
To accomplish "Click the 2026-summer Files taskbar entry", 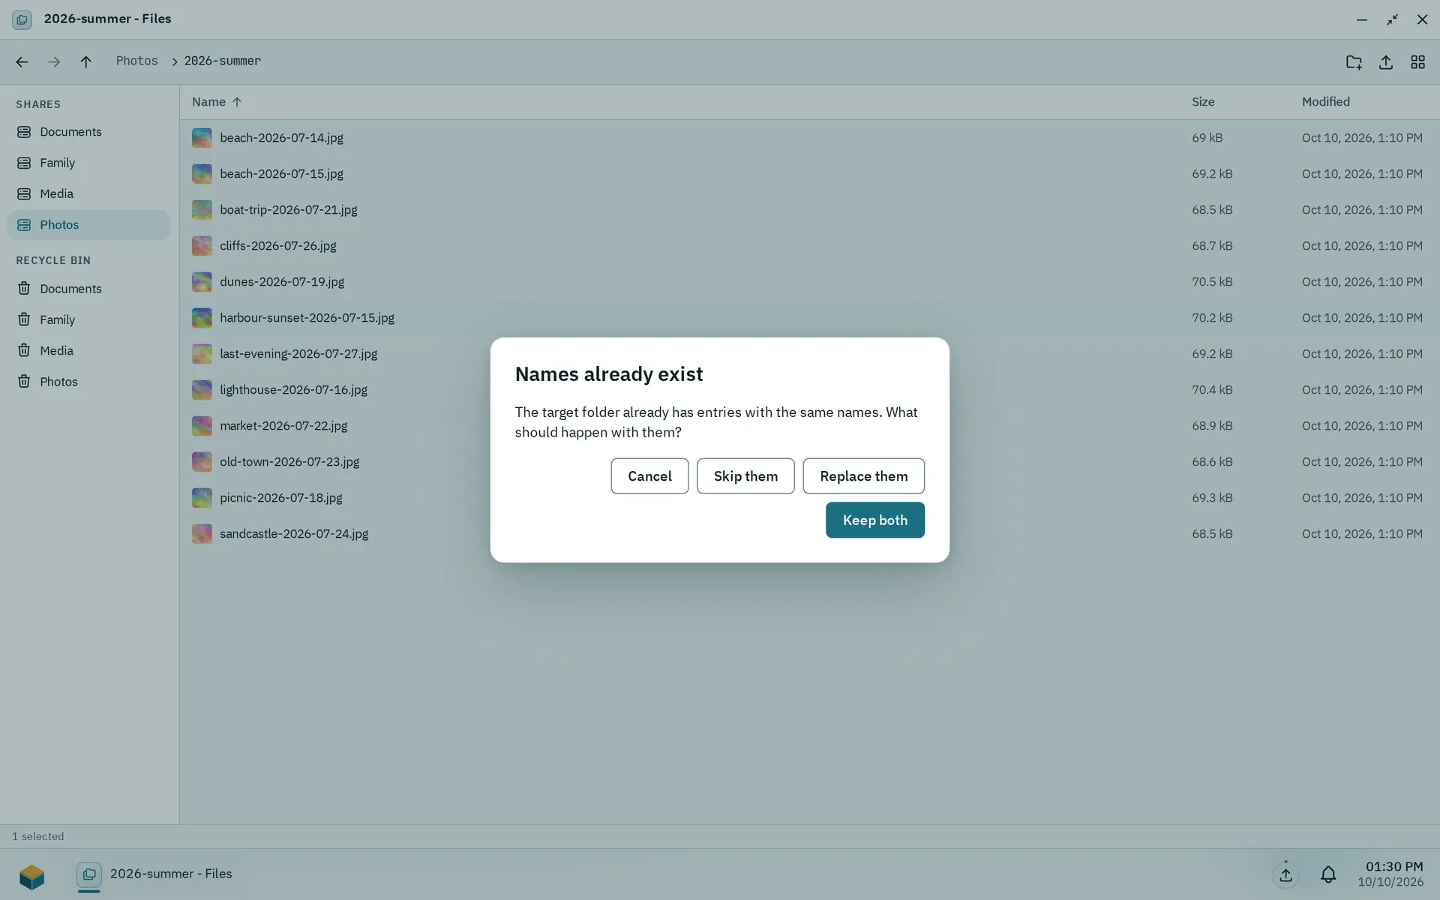I will (155, 874).
